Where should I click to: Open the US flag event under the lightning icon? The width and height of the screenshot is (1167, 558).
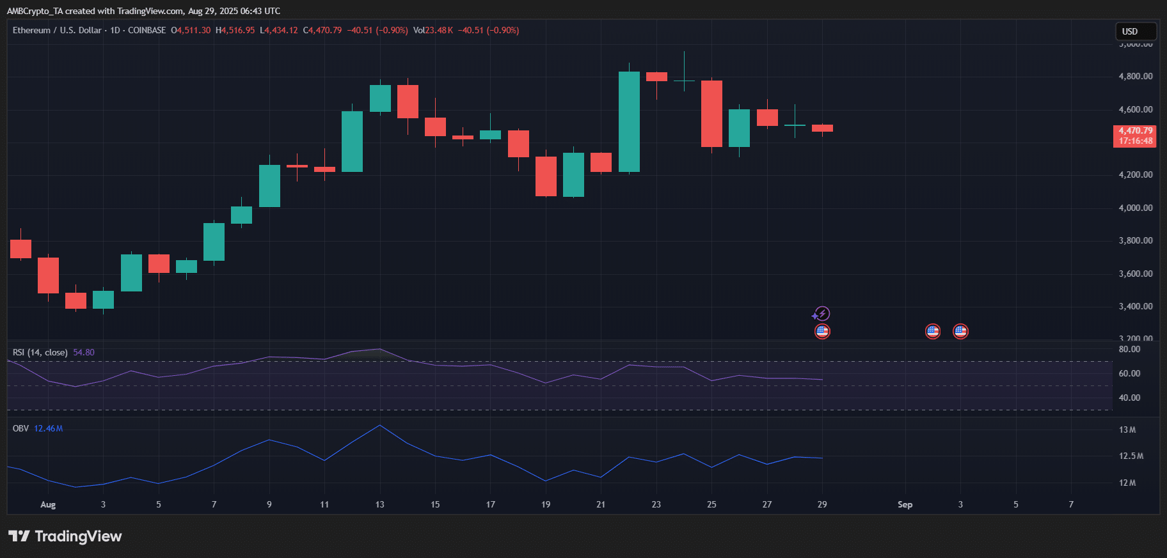[822, 331]
